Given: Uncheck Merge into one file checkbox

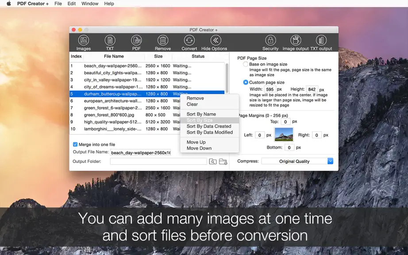Looking at the screenshot, I should 75,144.
